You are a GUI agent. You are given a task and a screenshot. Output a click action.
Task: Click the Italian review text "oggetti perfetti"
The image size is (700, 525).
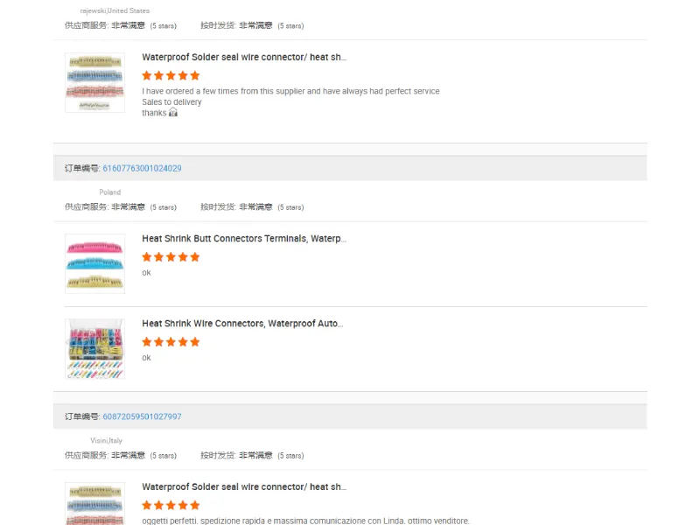pos(305,521)
